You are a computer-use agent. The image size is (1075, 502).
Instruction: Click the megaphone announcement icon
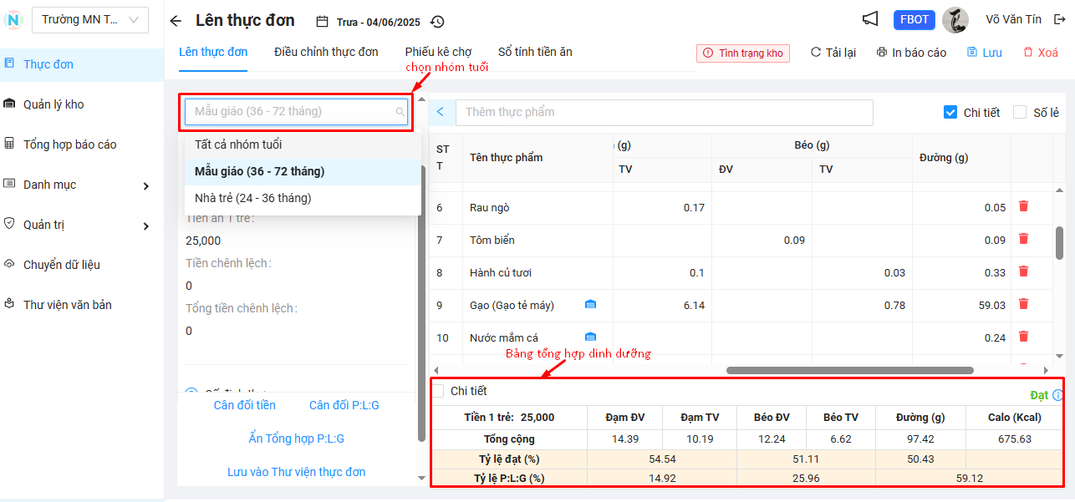click(870, 19)
